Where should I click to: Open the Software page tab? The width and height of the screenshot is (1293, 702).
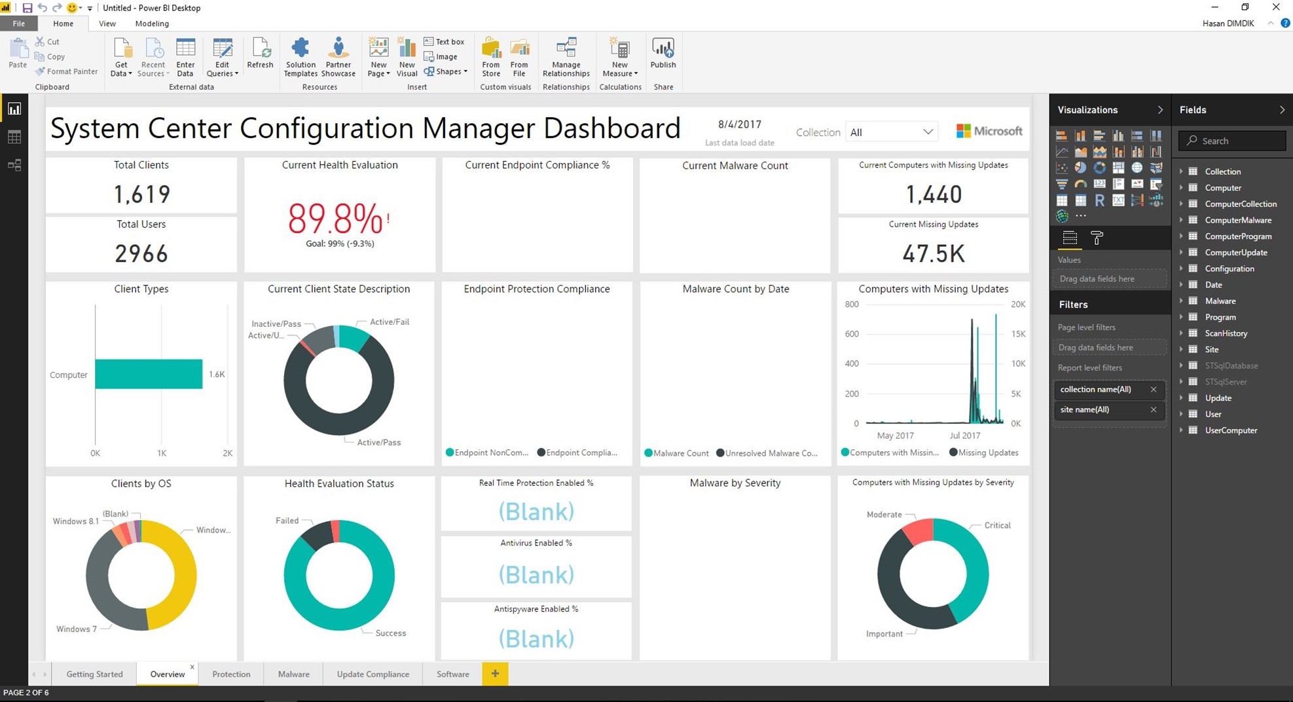452,674
